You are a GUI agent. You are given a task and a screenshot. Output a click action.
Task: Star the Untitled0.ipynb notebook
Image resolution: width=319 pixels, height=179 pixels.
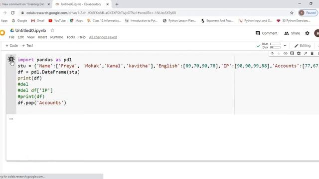[x=52, y=30]
